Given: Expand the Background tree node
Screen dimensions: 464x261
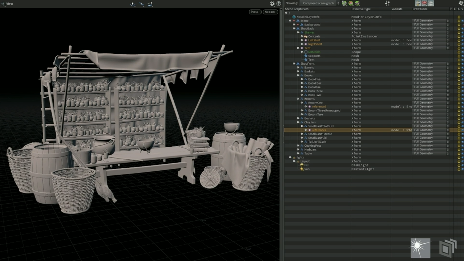Looking at the screenshot, I should [x=294, y=25].
